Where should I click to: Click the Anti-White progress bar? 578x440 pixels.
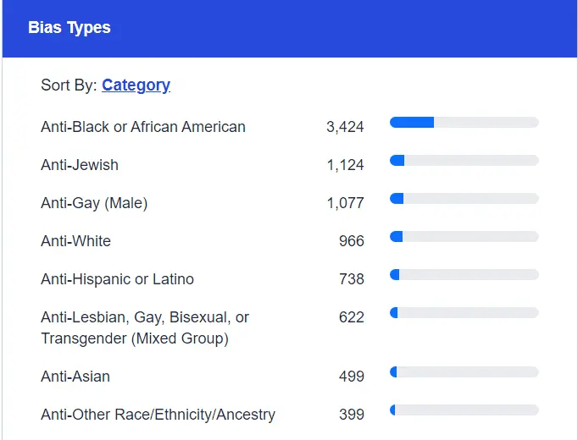coord(464,237)
